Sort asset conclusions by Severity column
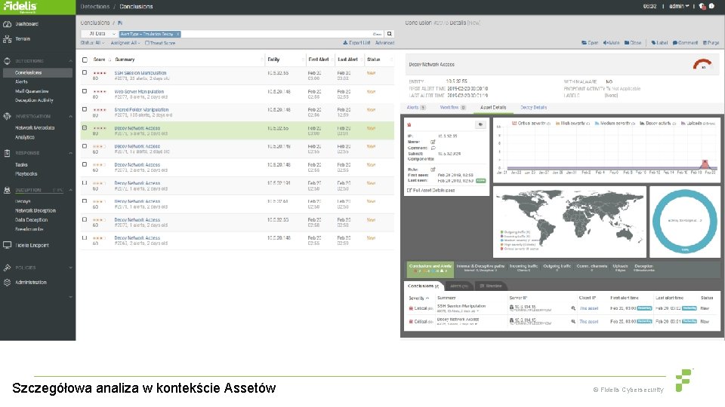Viewport: 725px width, 407px height. (419, 298)
